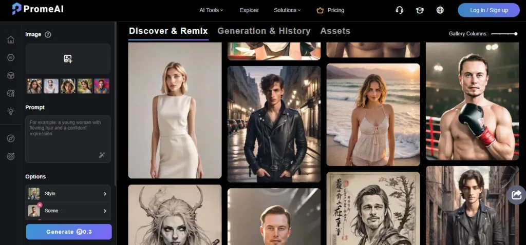This screenshot has height=245, width=526.
Task: Click the Style option thumbnail
Action: click(x=34, y=194)
